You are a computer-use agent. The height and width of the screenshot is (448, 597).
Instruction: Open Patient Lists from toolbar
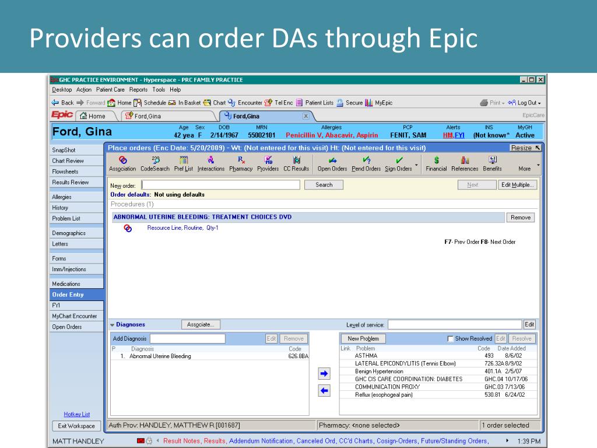314,103
